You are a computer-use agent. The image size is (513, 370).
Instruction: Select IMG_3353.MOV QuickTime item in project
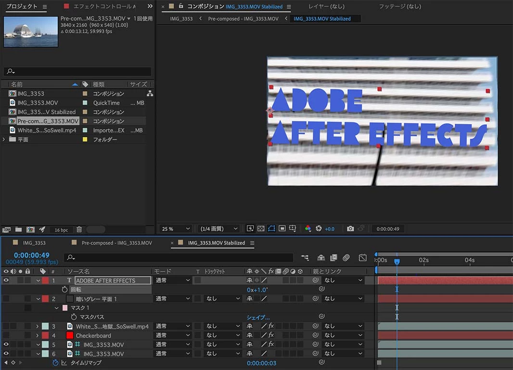click(38, 103)
